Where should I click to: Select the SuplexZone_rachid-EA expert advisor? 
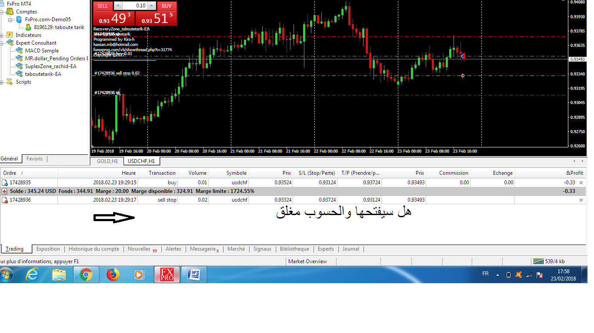click(x=51, y=66)
